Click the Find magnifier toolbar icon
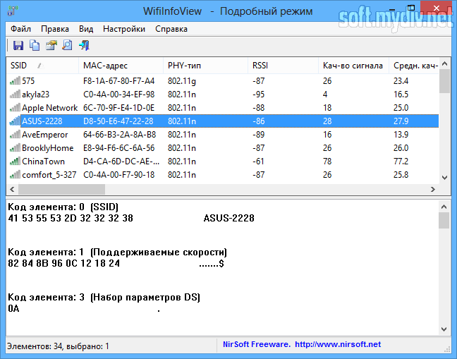 (x=67, y=45)
